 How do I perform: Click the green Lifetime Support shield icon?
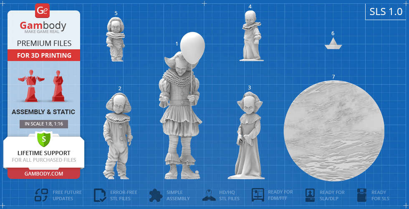point(43,138)
